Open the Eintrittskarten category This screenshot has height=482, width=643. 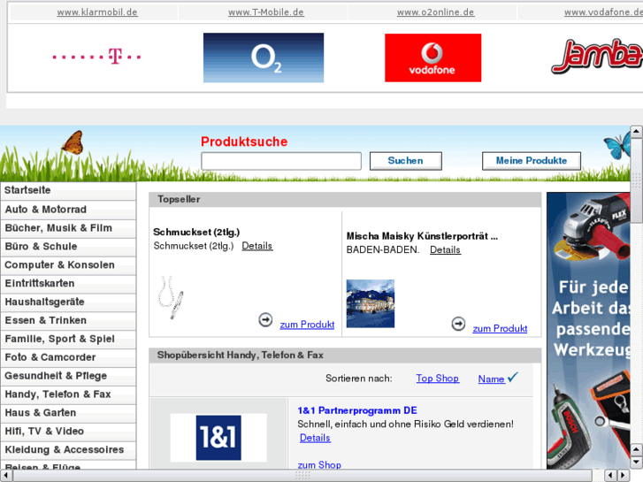pyautogui.click(x=68, y=284)
